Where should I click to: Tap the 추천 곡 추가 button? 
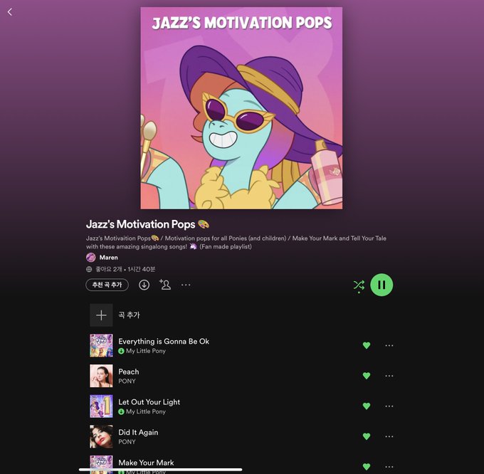point(107,285)
